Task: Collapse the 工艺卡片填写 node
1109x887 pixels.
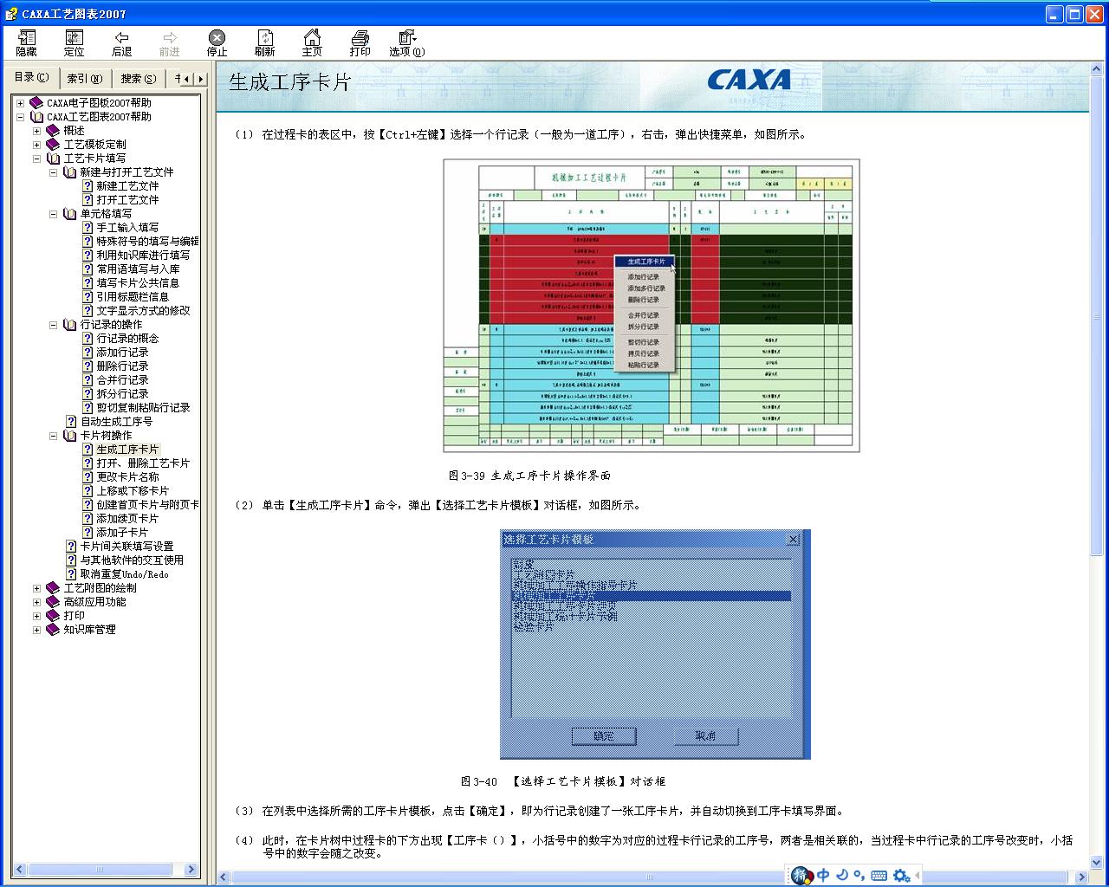Action: pos(36,159)
